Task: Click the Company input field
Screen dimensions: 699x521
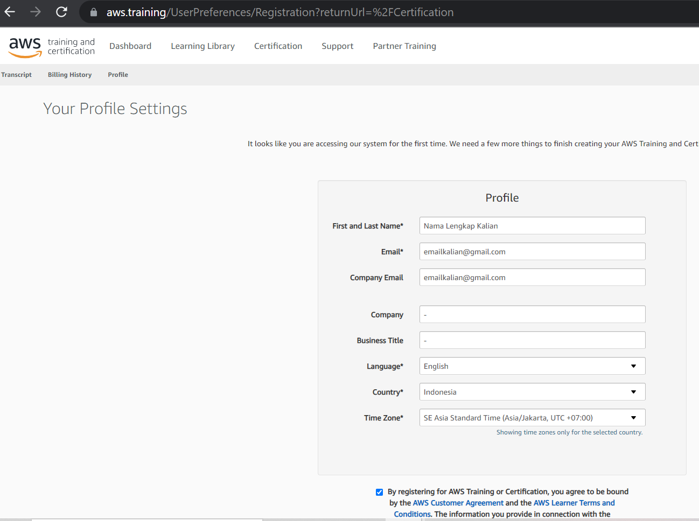Action: [x=532, y=315]
